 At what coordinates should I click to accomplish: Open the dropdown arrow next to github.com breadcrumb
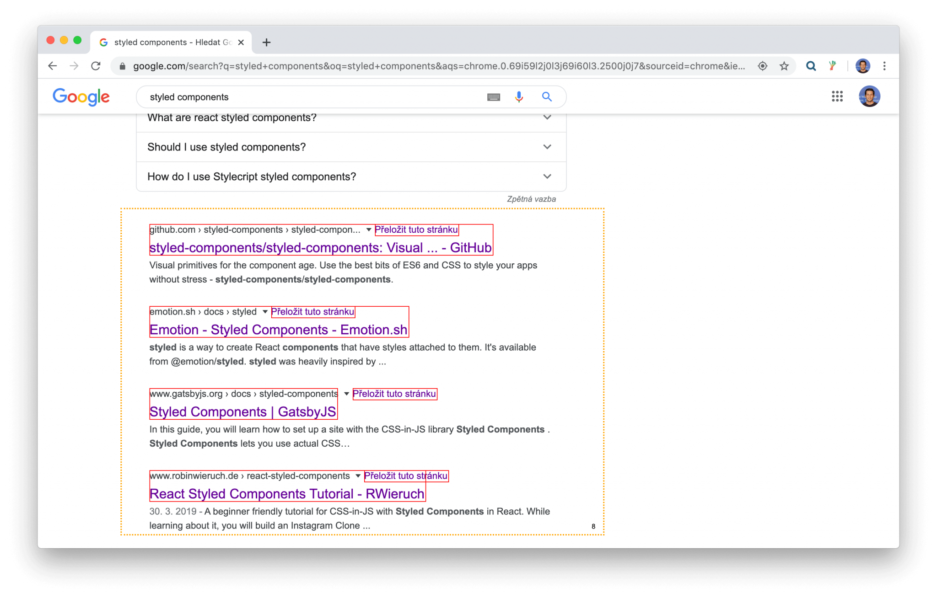pos(369,230)
